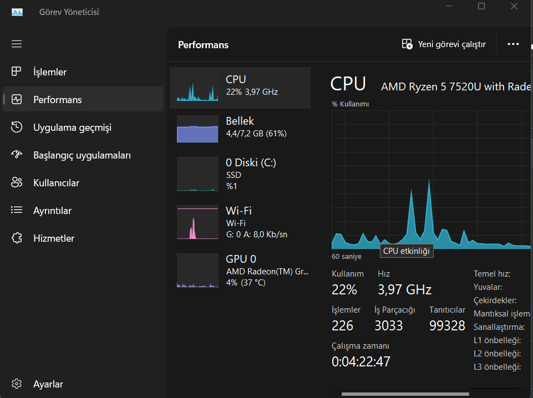Click the Task Manager app icon

coord(17,12)
